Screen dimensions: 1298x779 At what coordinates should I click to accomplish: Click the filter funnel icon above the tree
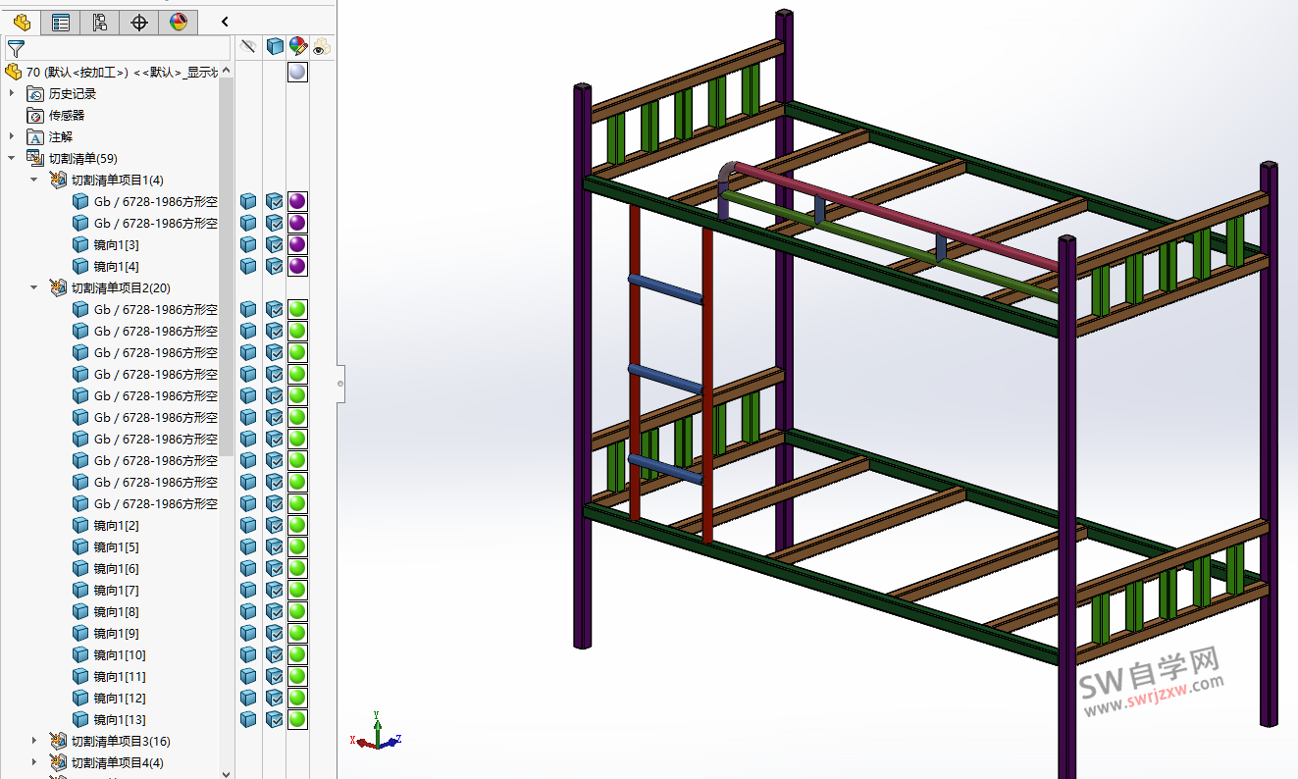[x=16, y=48]
